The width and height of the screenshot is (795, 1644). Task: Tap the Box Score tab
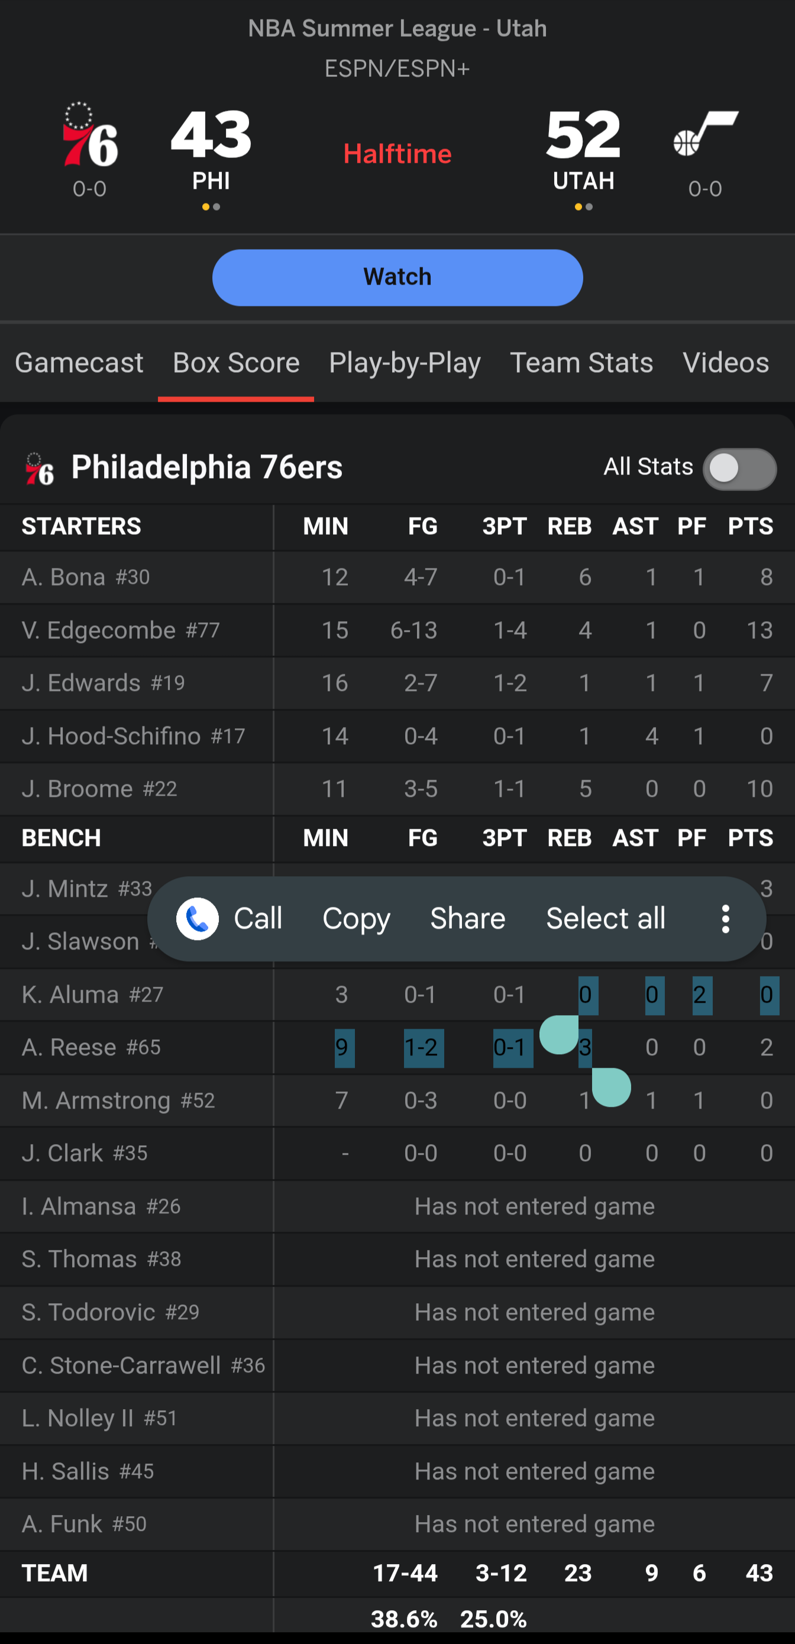tap(236, 363)
